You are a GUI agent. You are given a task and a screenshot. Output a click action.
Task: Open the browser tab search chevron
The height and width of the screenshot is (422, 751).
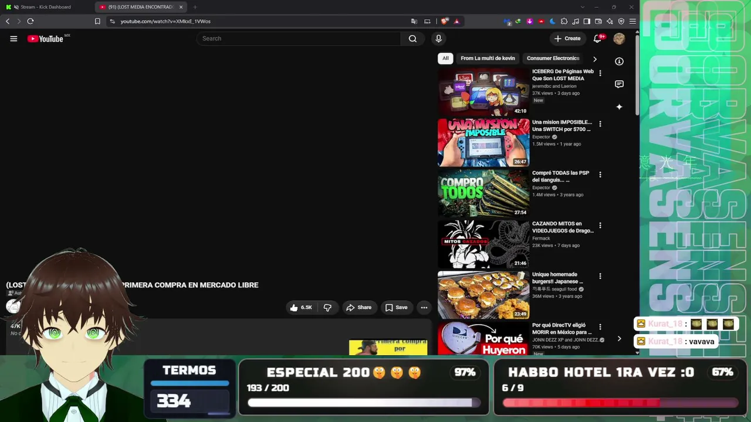point(582,7)
